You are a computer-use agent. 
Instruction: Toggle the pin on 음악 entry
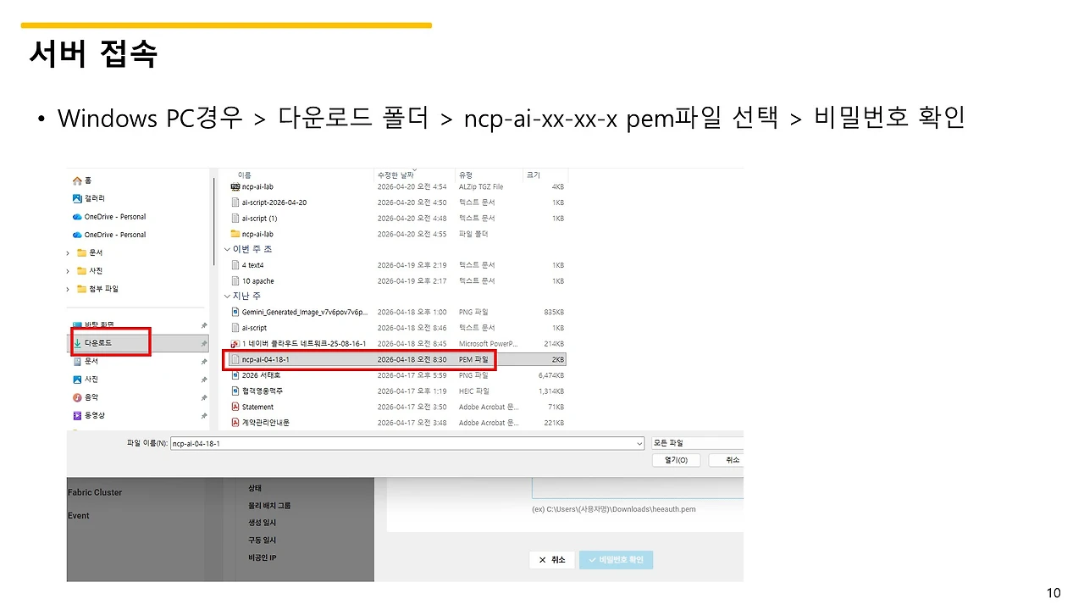tap(203, 396)
